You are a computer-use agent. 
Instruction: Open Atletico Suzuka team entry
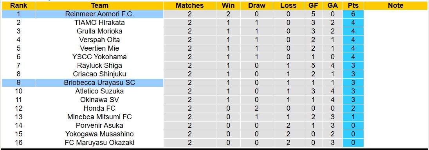pyautogui.click(x=99, y=91)
